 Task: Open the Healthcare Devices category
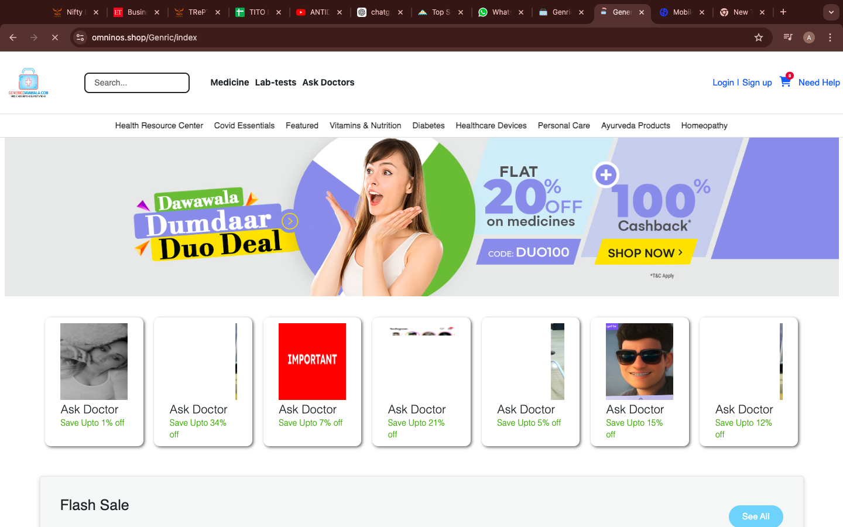(491, 125)
